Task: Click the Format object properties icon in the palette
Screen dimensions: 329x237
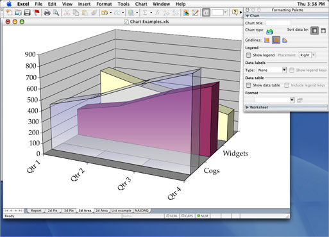Action: (x=299, y=100)
